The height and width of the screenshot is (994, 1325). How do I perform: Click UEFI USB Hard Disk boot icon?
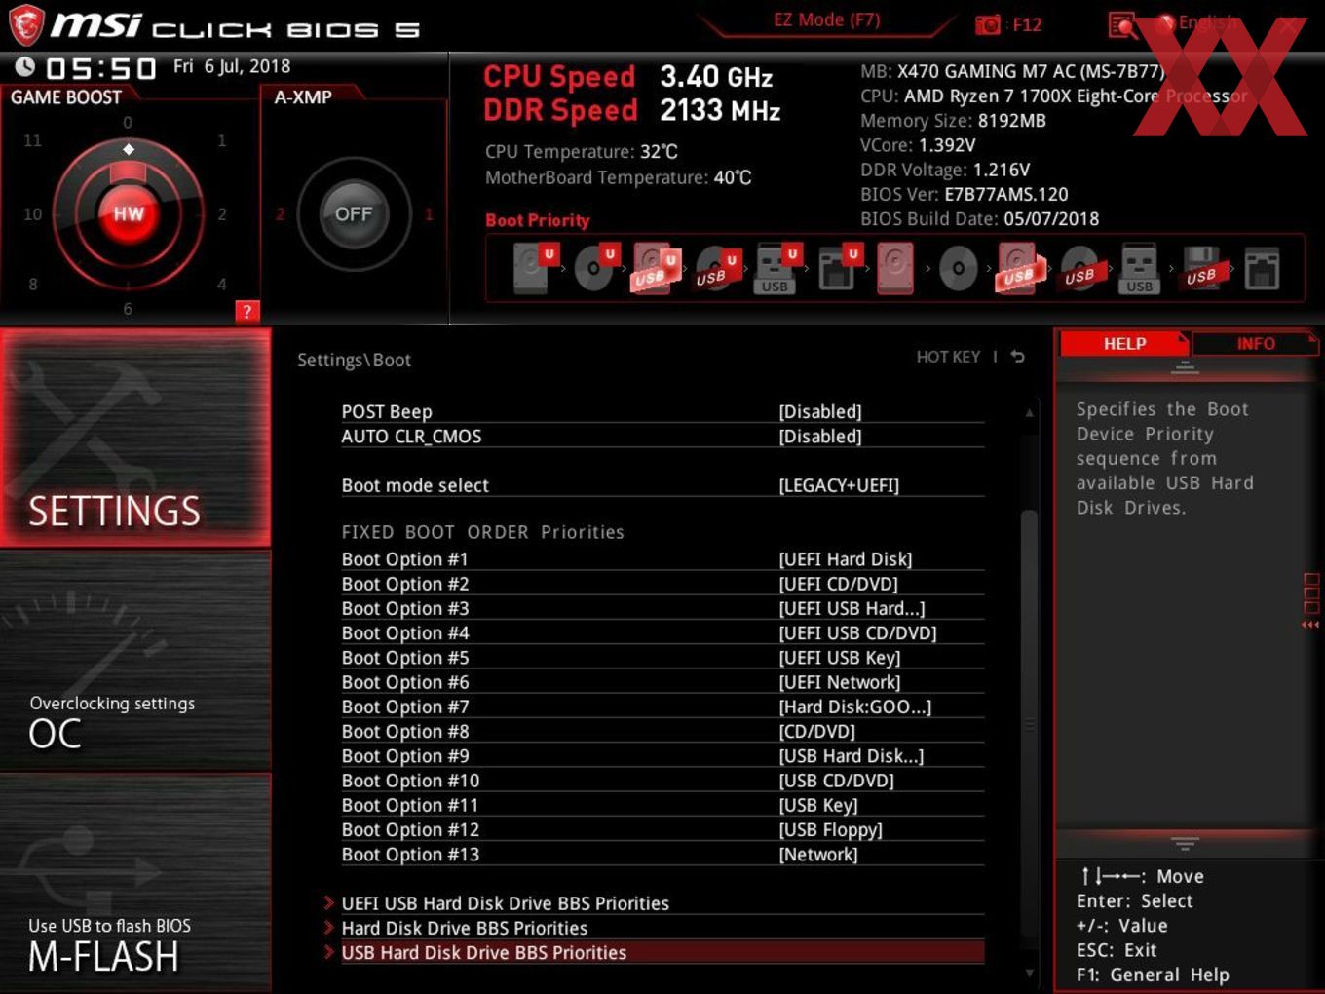pos(656,268)
